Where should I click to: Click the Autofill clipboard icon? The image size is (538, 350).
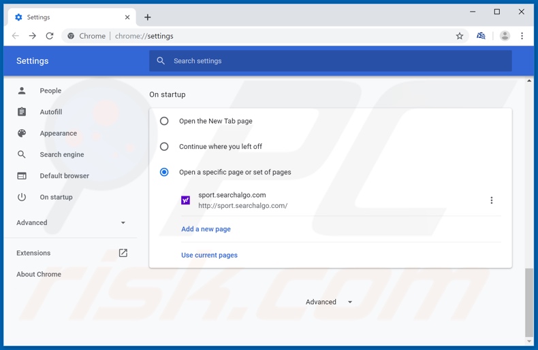pos(22,112)
